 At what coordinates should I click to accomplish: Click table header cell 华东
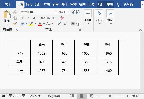point(86,44)
